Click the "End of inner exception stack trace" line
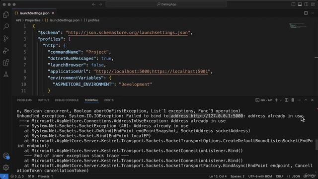The width and height of the screenshot is (318, 179). 77,156
